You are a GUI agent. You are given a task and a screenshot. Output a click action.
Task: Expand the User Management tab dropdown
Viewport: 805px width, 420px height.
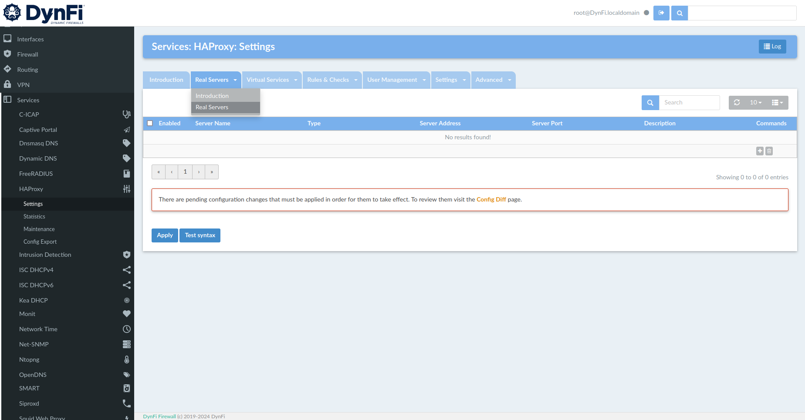point(424,80)
